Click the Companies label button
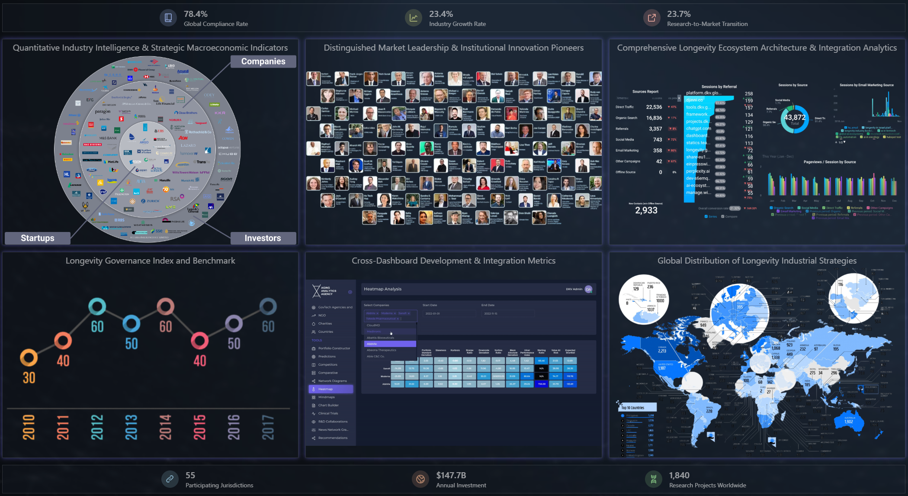 [x=263, y=61]
